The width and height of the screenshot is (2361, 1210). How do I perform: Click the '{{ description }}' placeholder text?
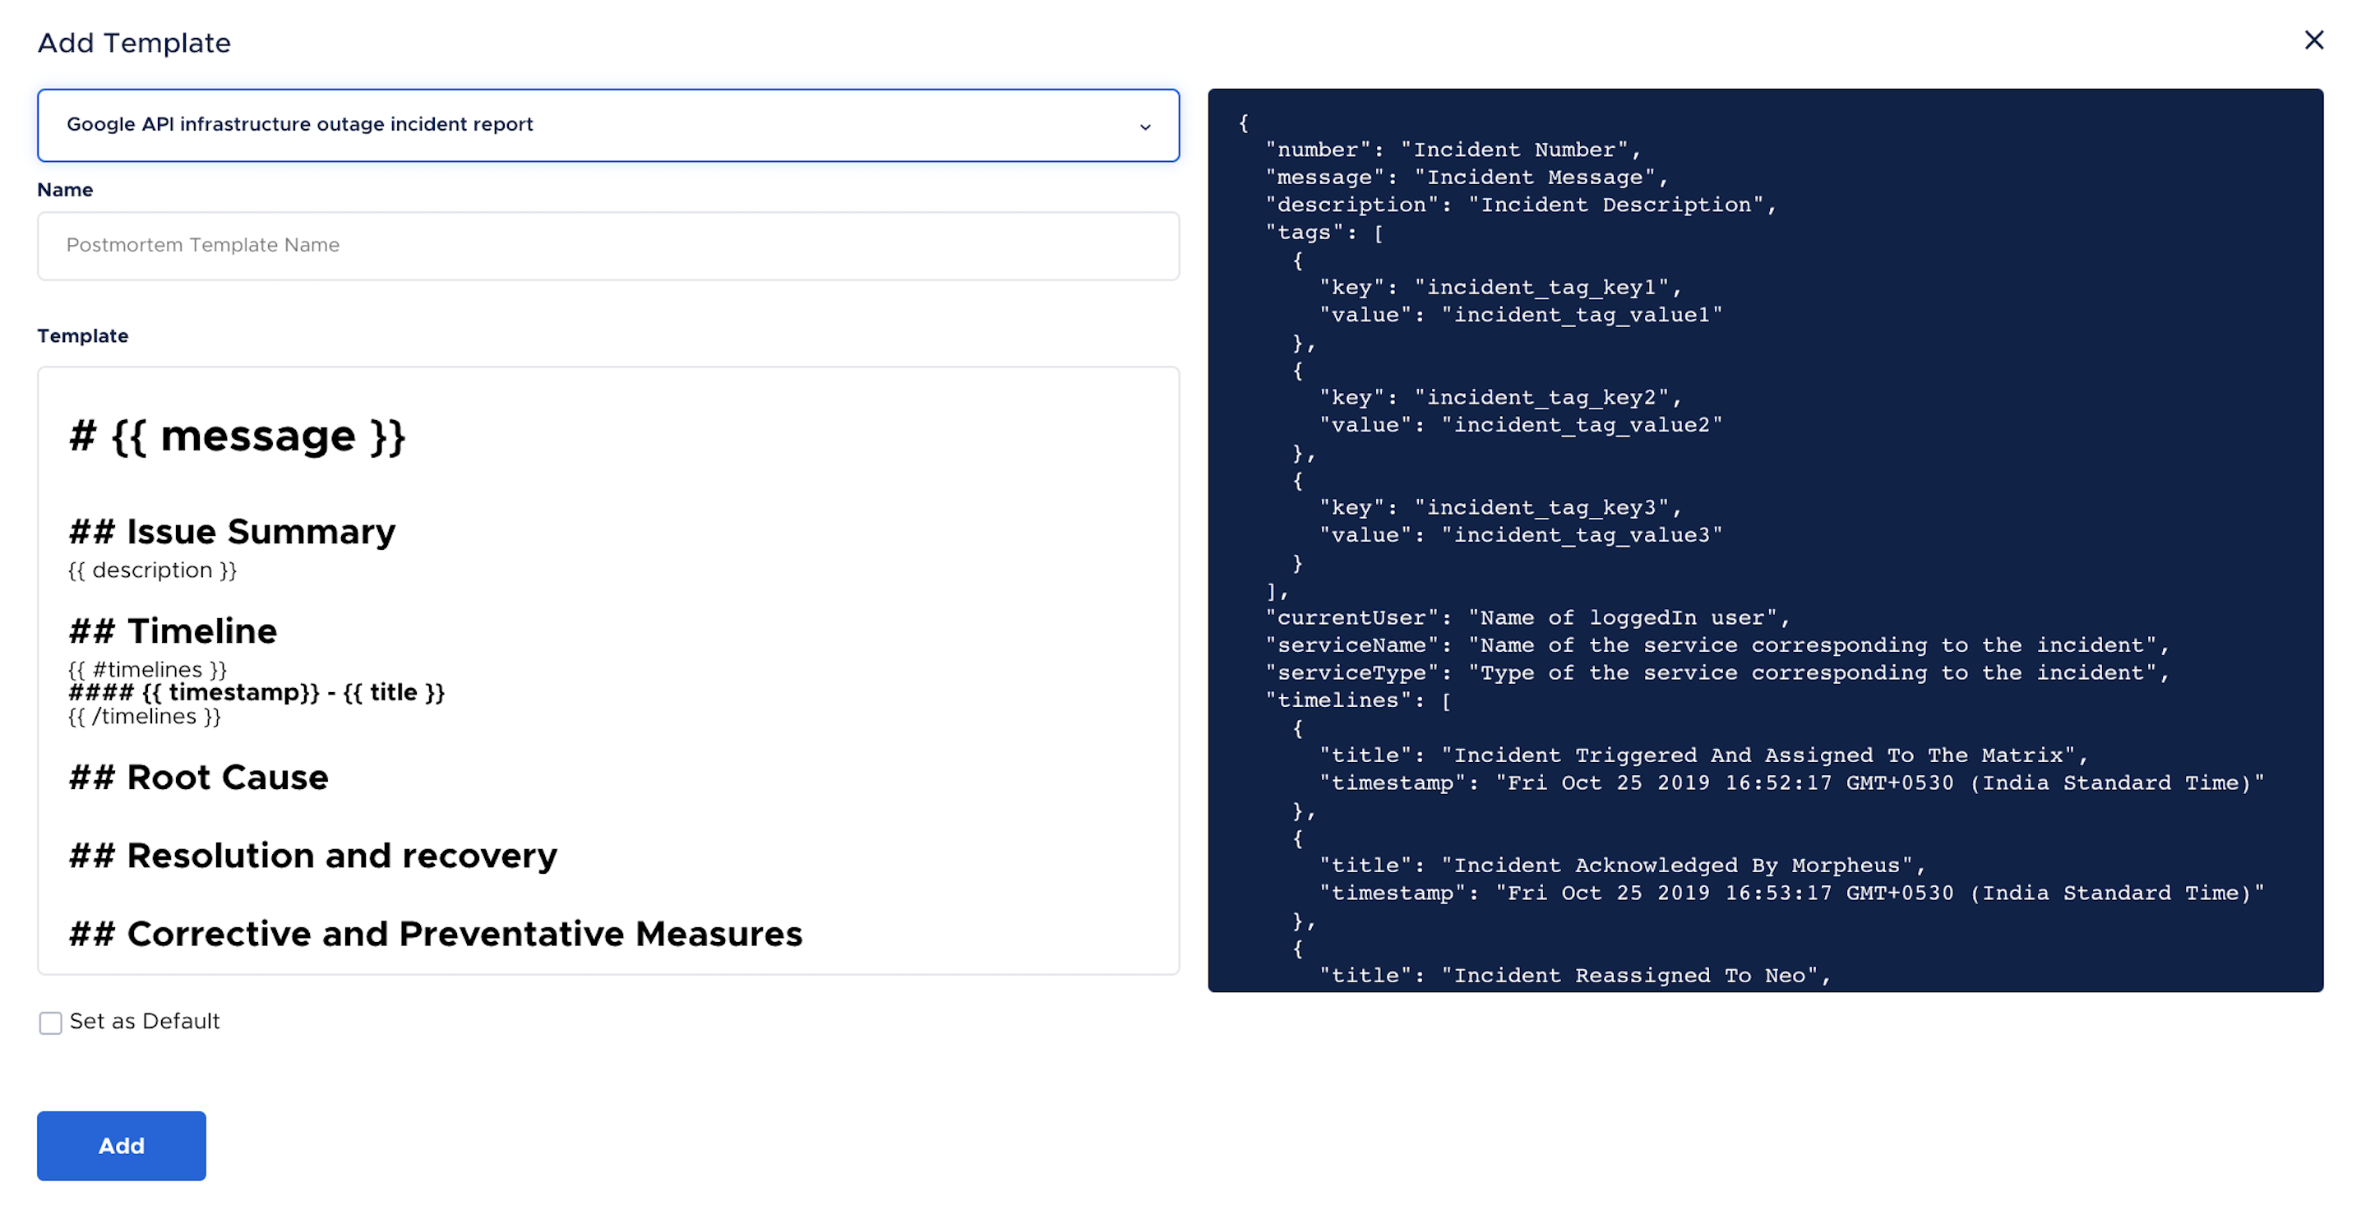coord(152,570)
